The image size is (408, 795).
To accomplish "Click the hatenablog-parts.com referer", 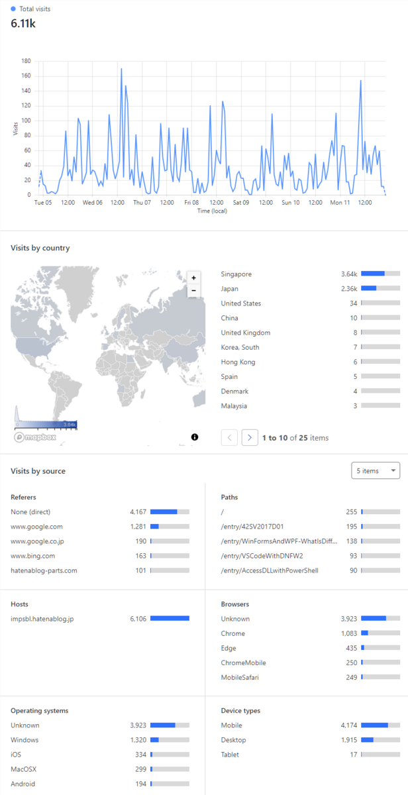I will [x=100, y=570].
